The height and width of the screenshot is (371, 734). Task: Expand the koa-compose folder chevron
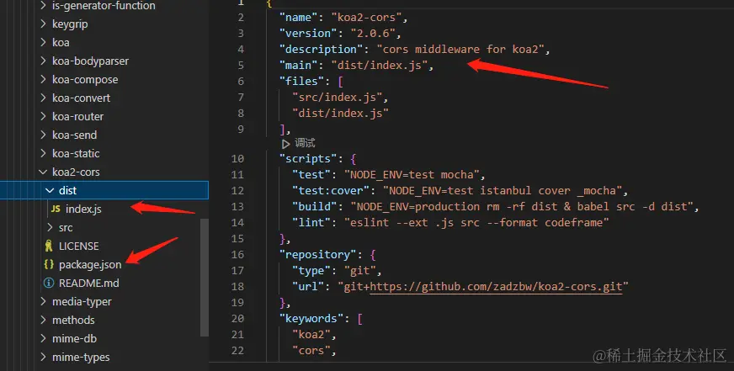click(43, 80)
